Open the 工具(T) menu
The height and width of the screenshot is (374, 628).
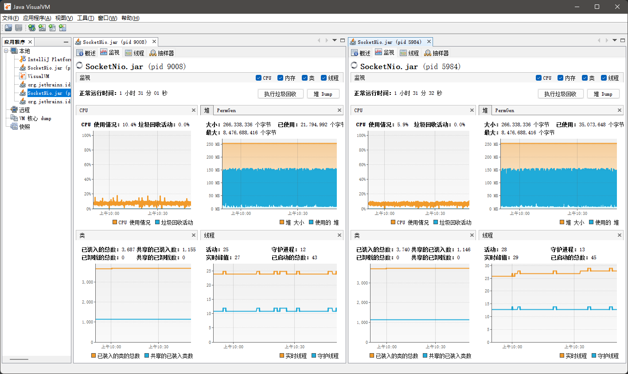(86, 18)
